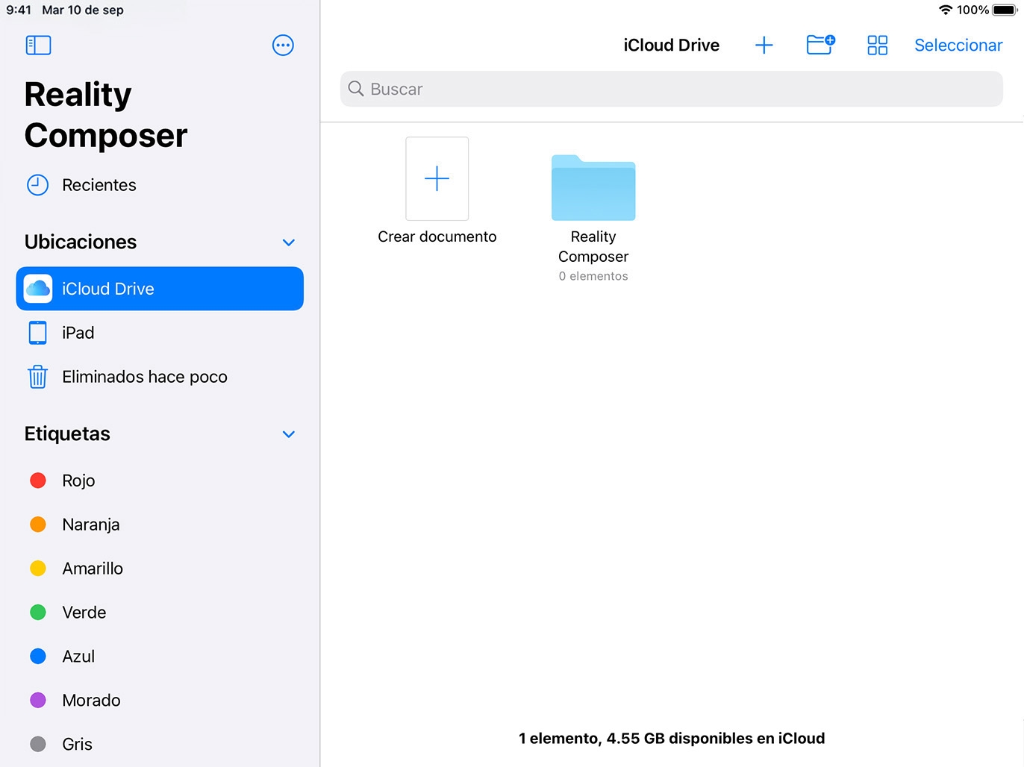
Task: Open the more options ellipsis menu
Action: (283, 46)
